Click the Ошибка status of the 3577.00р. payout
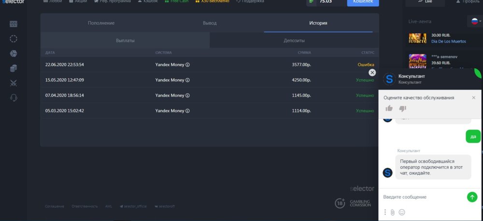Screen dimensions: 483x221 (x=366, y=65)
